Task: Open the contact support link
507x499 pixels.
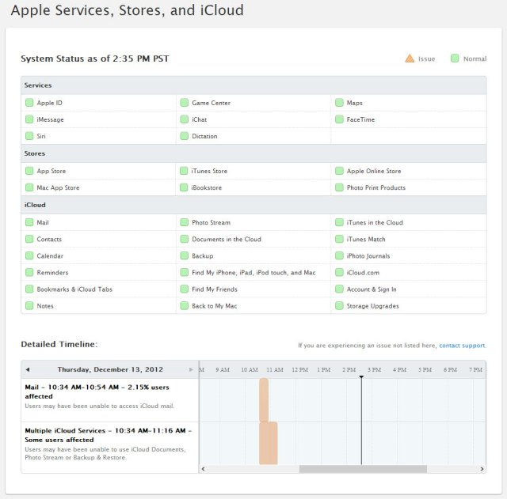Action: tap(462, 346)
